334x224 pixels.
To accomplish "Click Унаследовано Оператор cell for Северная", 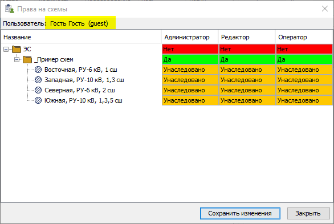I will coord(304,90).
